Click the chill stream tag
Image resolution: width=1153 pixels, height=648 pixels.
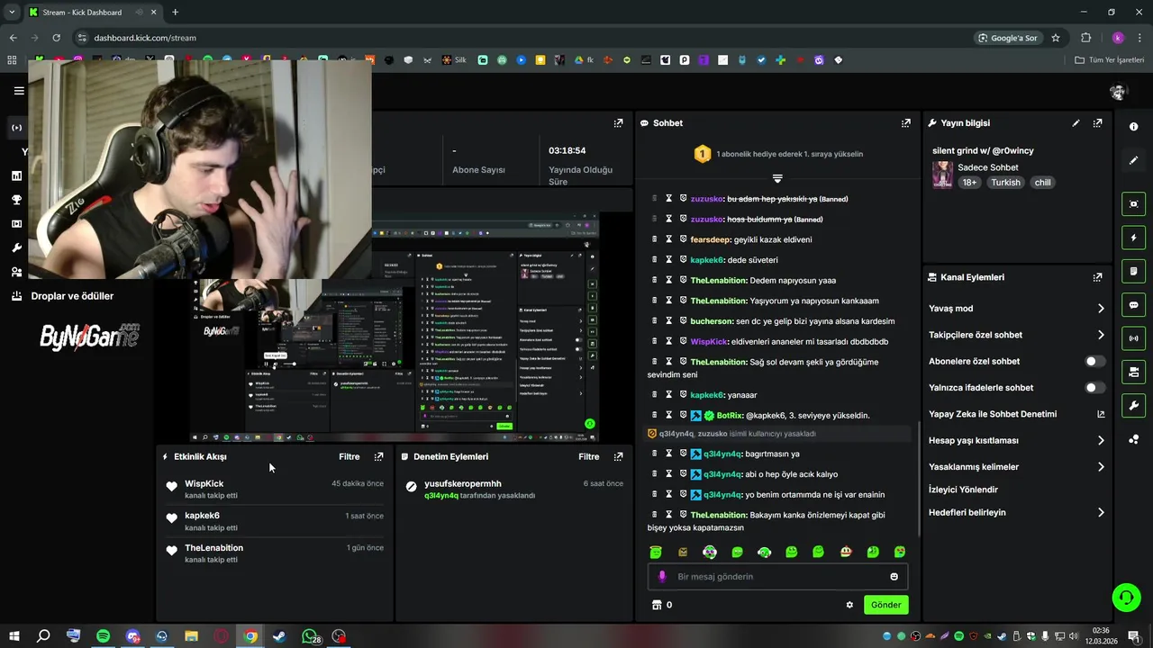pyautogui.click(x=1042, y=183)
